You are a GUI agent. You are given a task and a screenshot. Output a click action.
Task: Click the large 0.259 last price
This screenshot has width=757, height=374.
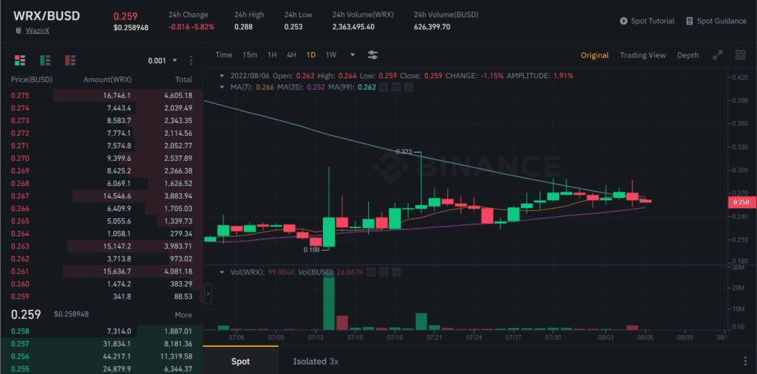(26, 315)
